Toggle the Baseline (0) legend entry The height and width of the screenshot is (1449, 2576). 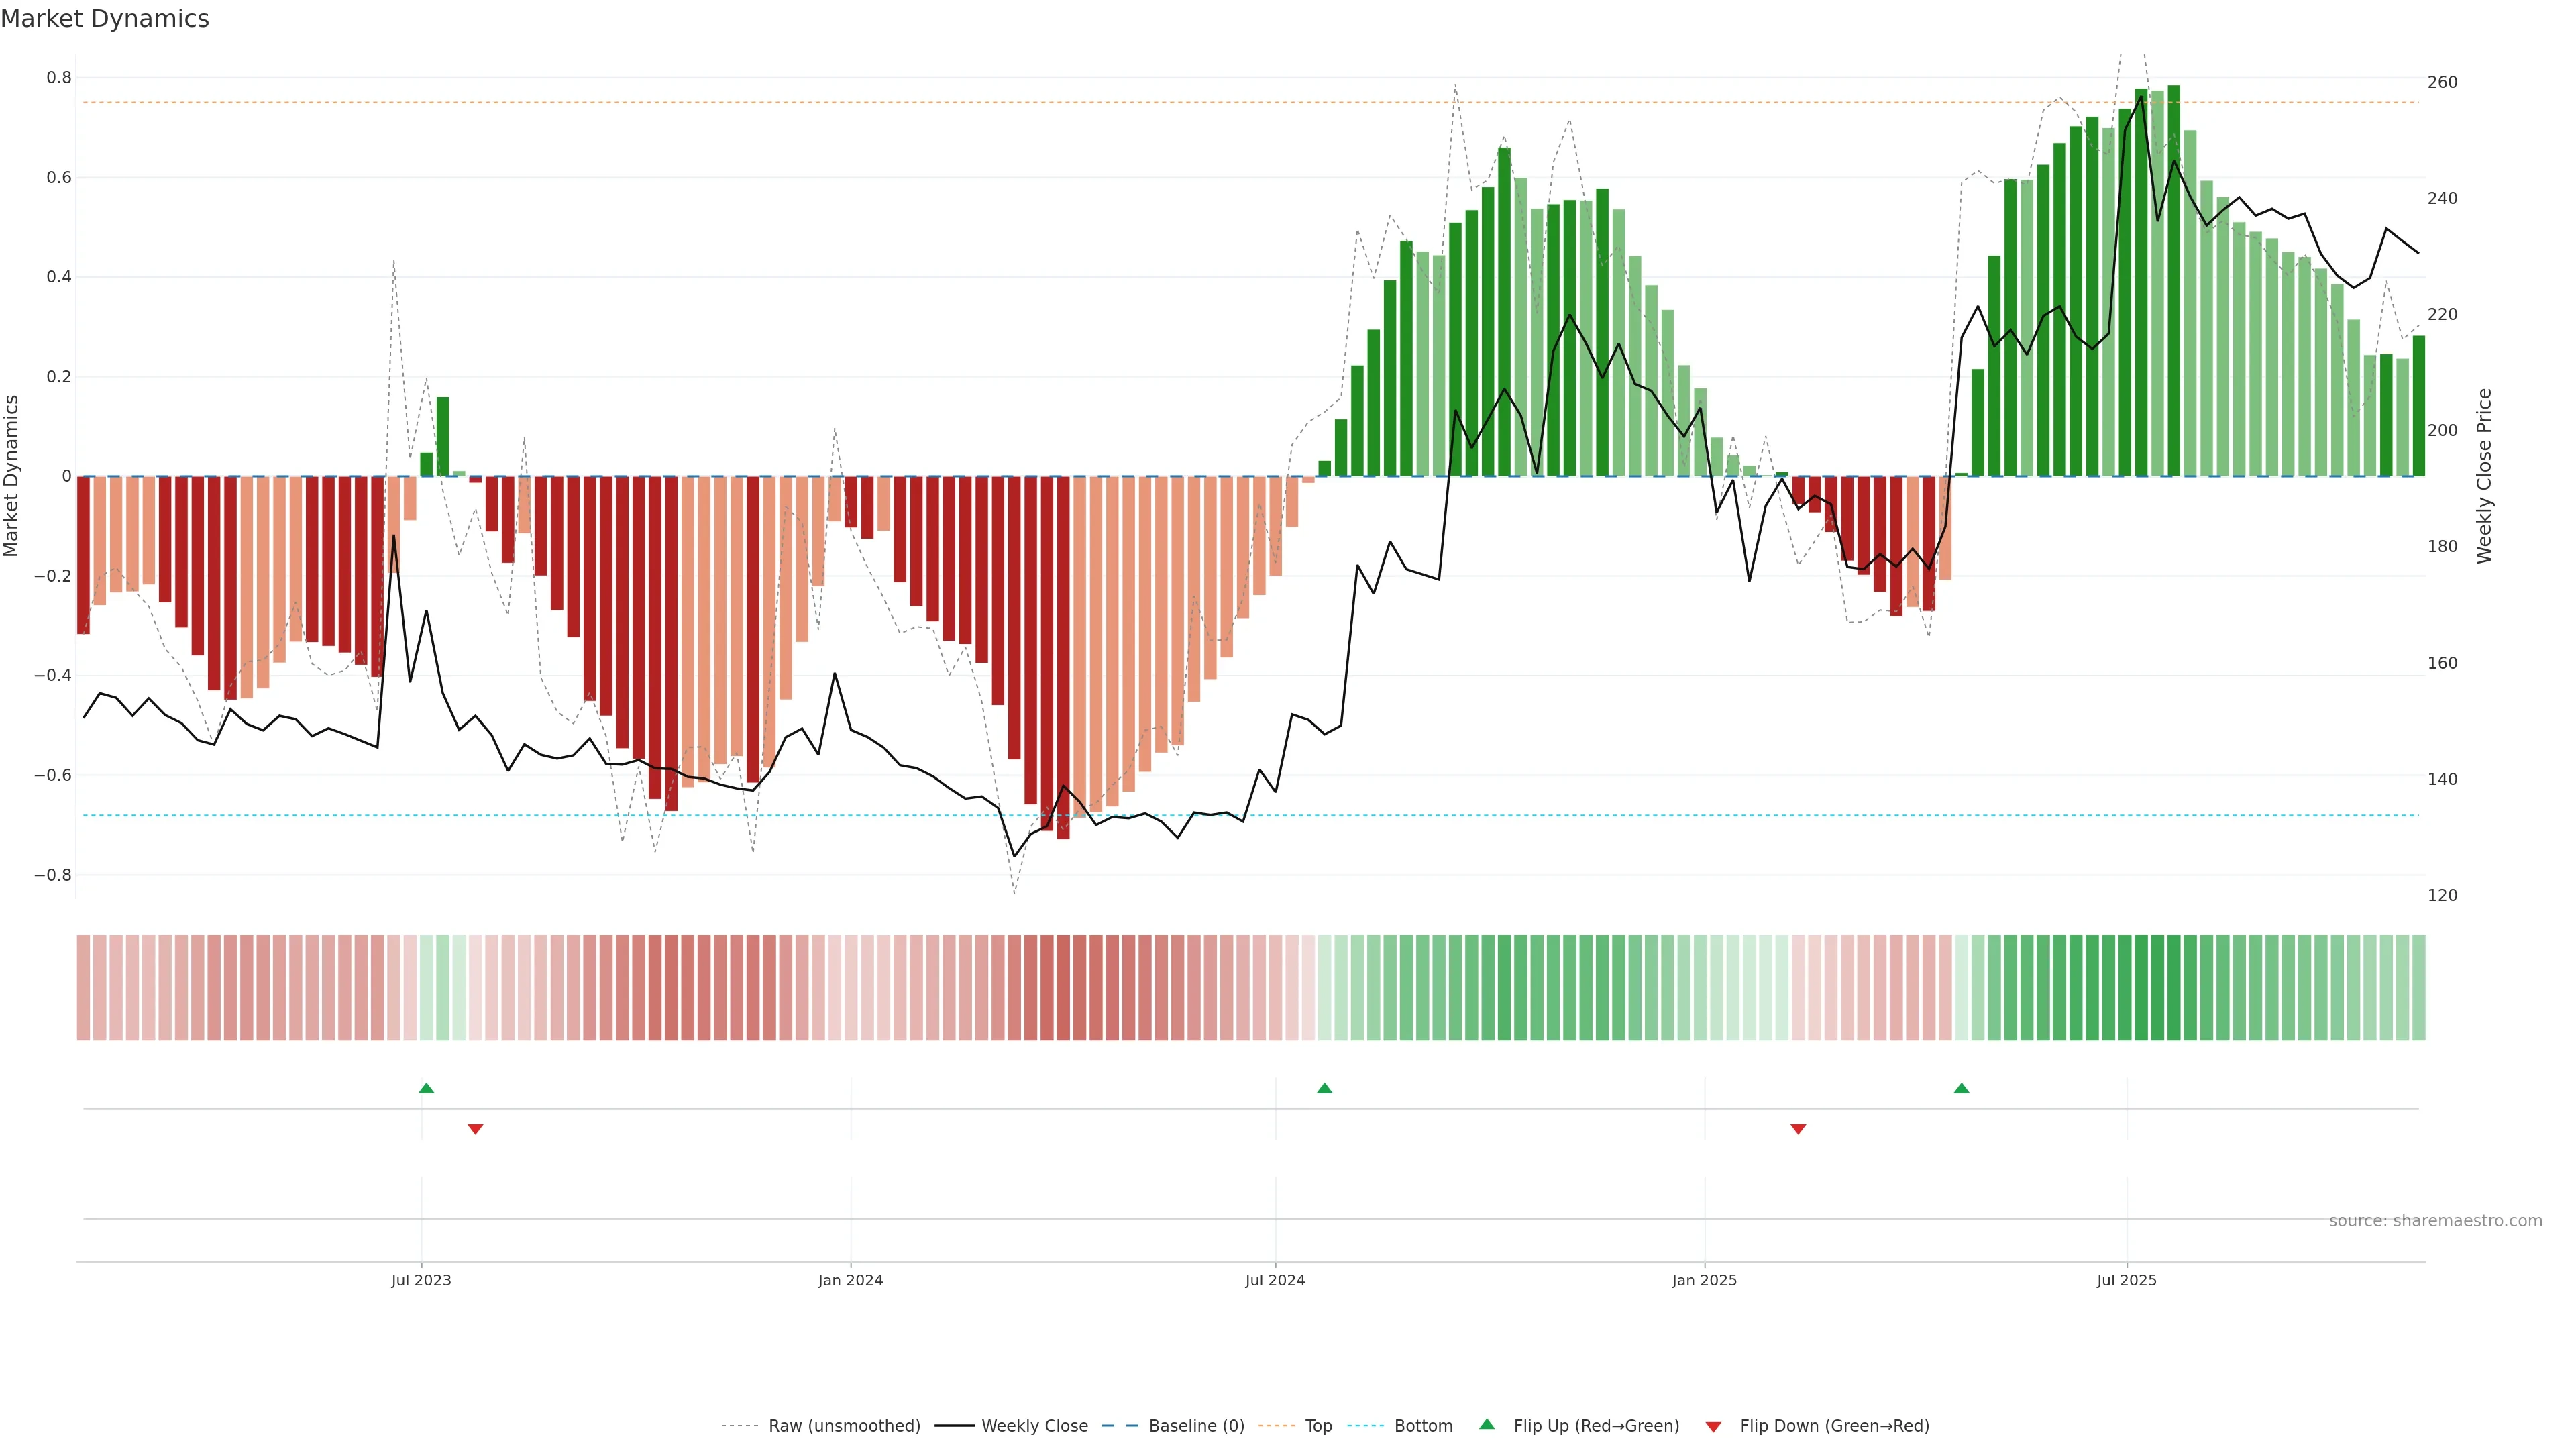coord(1196,1426)
